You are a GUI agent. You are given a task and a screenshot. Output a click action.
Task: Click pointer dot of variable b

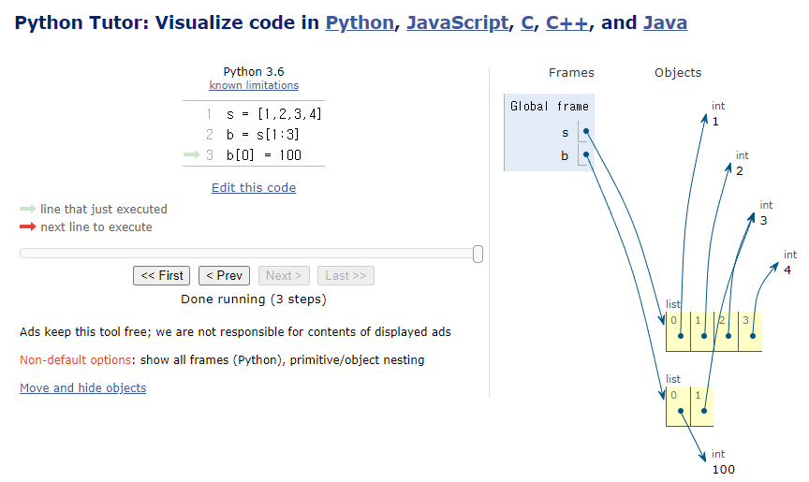[x=586, y=154]
